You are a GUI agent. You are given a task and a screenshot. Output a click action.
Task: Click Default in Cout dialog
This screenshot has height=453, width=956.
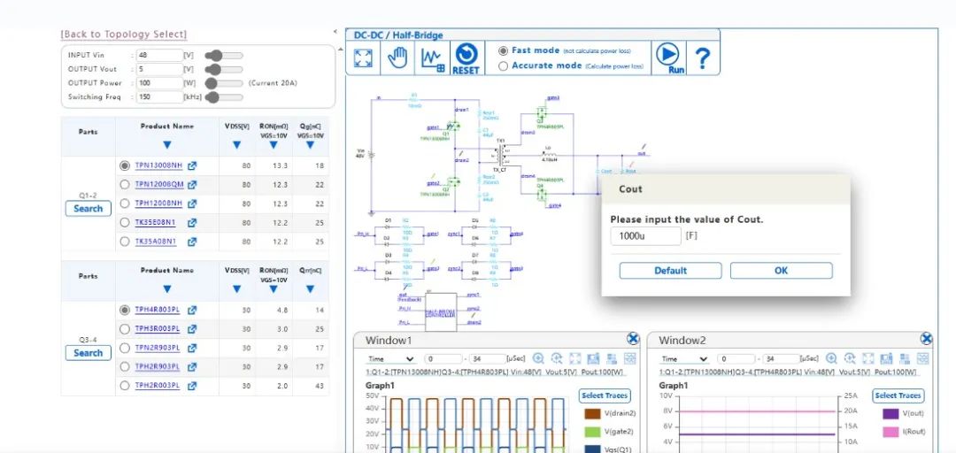click(671, 271)
